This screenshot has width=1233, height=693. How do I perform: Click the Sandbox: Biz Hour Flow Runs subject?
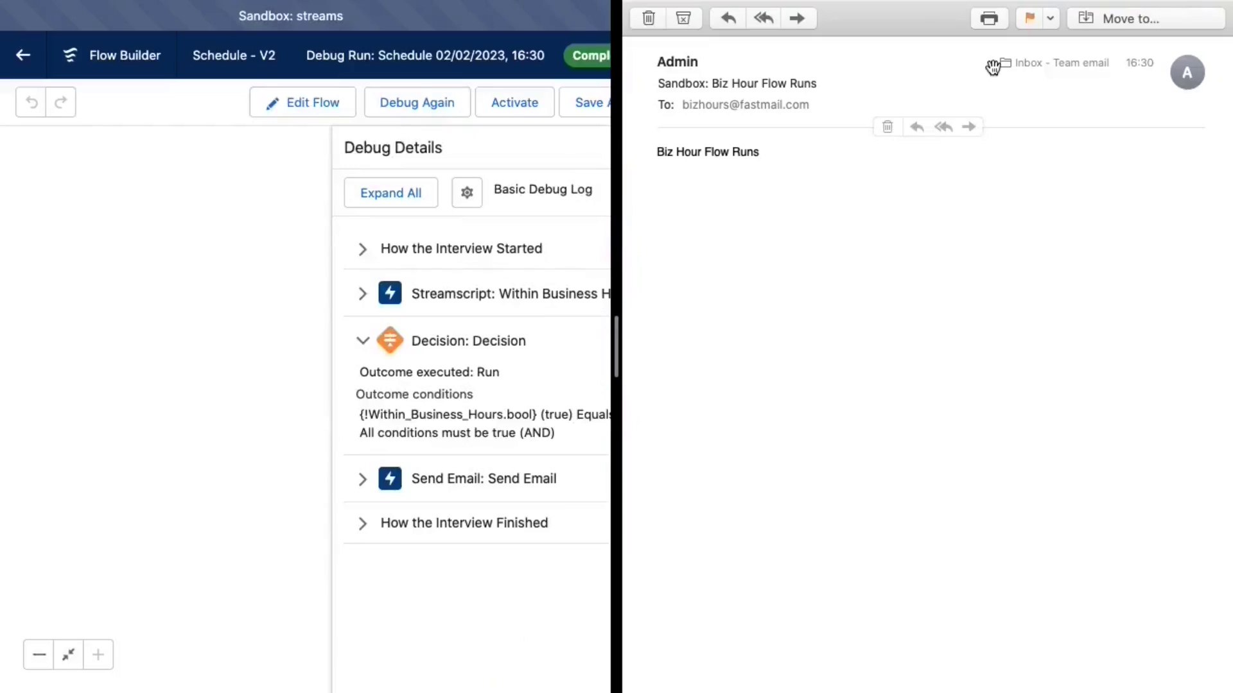pyautogui.click(x=737, y=83)
